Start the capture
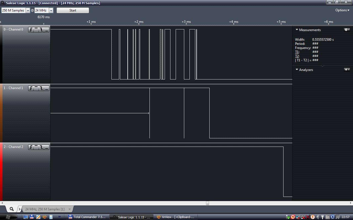Viewport: 353px width, 220px height. 73,10
